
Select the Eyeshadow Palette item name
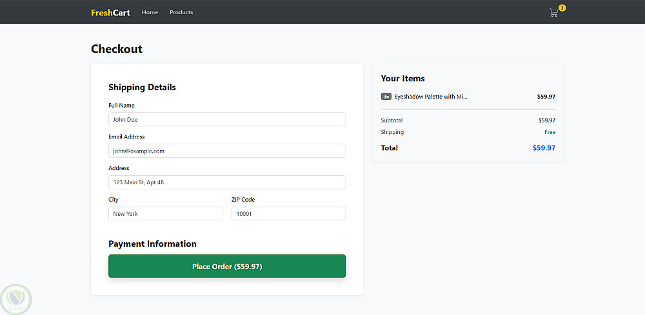pyautogui.click(x=431, y=97)
